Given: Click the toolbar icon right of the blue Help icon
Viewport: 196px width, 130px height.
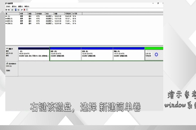Looking at the screenshot, I should [18, 10].
